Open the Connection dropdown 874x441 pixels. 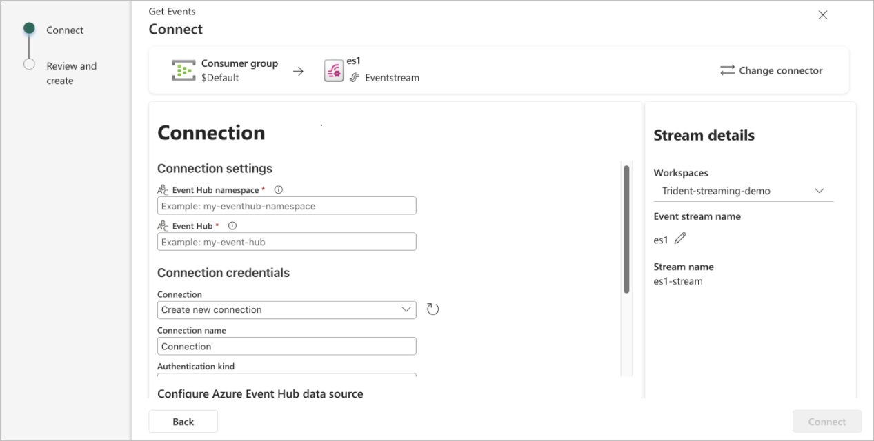[287, 310]
